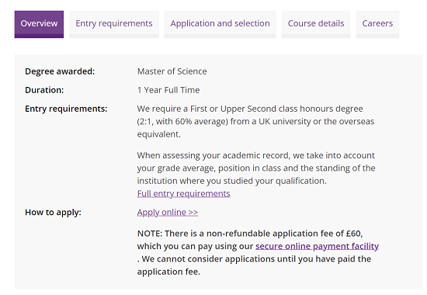
Task: Click the 1 Year Full Time value
Action: click(x=168, y=90)
